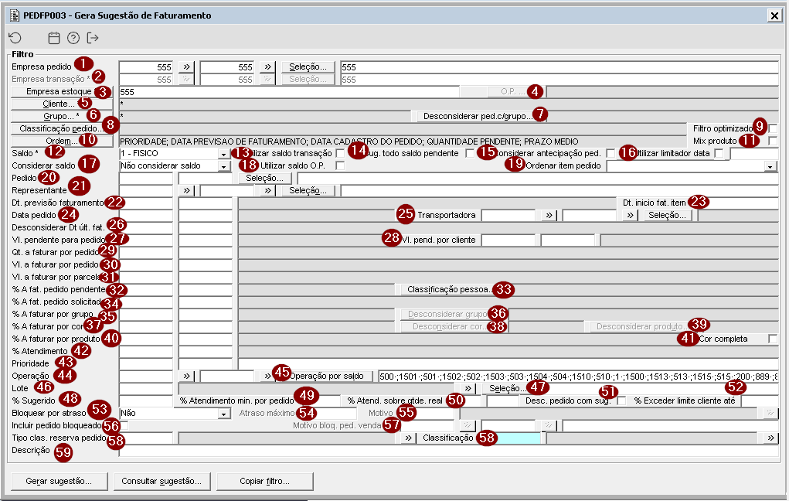This screenshot has width=789, height=501.
Task: Open the calendar toolbar icon
Action: (x=54, y=38)
